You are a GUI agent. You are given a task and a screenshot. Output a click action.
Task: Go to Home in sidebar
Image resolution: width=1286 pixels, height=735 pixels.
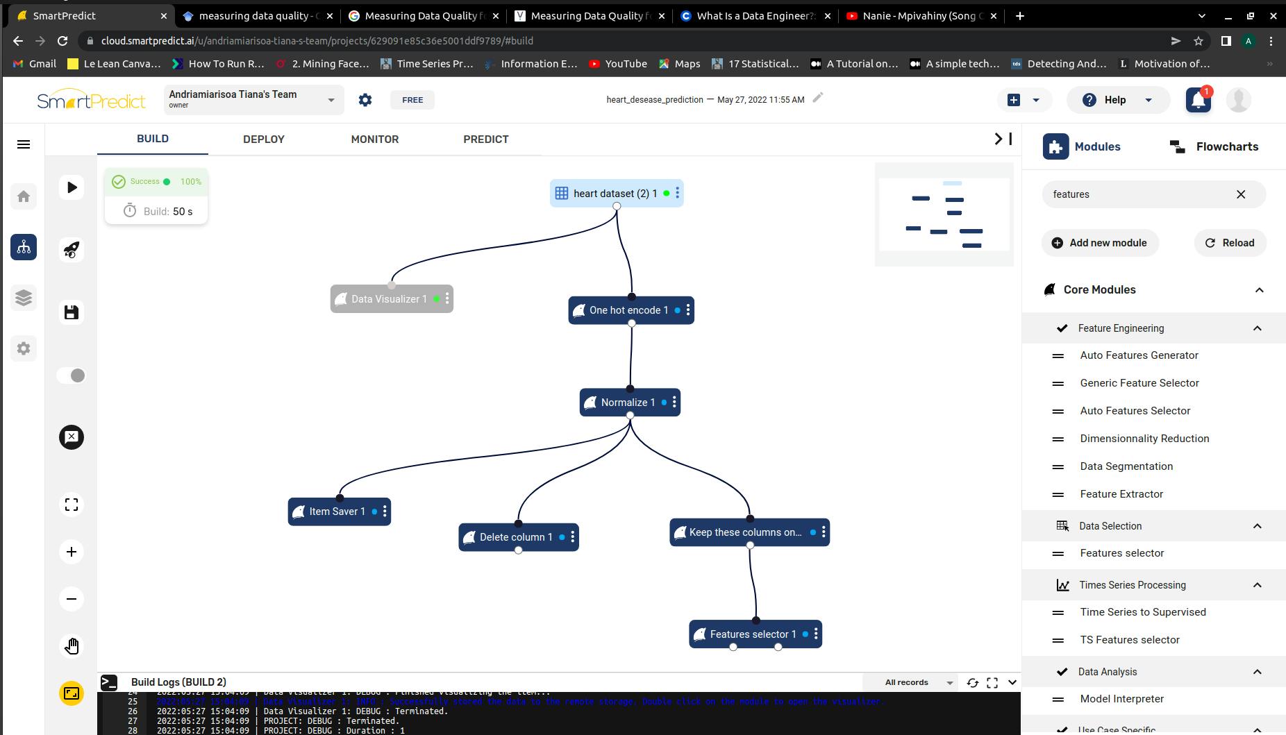pyautogui.click(x=24, y=196)
